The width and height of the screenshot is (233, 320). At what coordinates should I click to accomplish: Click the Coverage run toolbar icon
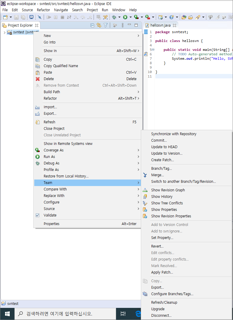136,17
